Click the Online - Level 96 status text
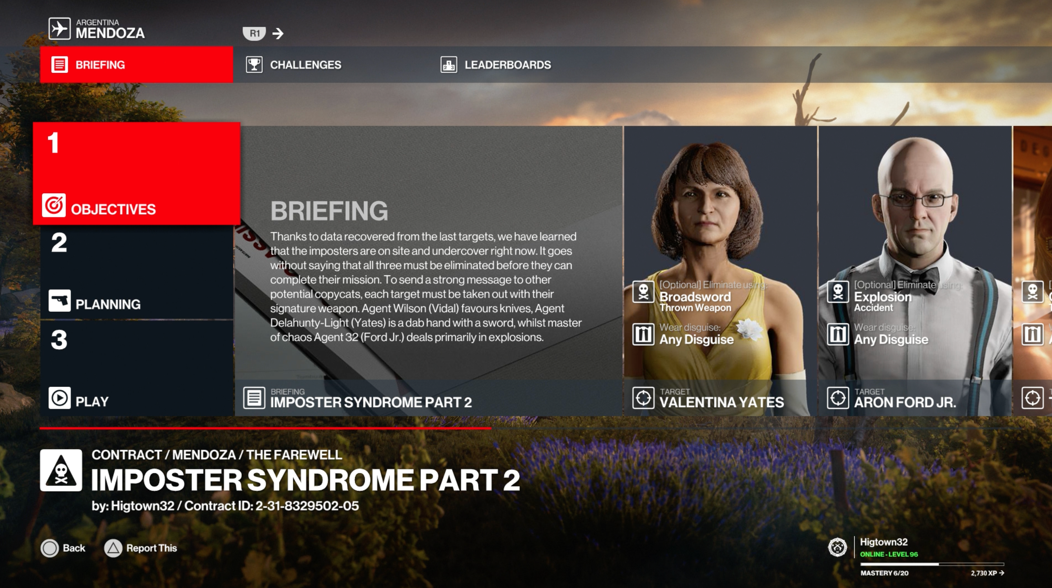 pyautogui.click(x=889, y=554)
